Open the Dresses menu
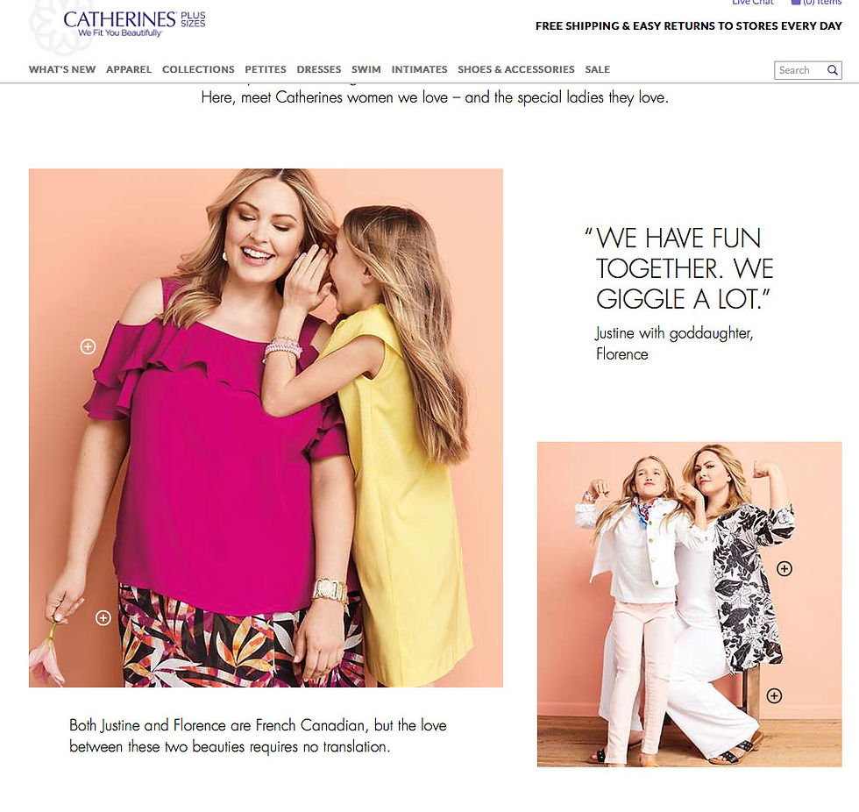 319,69
